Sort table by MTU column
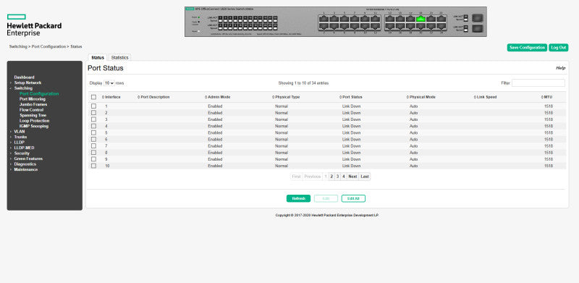Screen dimensions: 579x283 548,97
